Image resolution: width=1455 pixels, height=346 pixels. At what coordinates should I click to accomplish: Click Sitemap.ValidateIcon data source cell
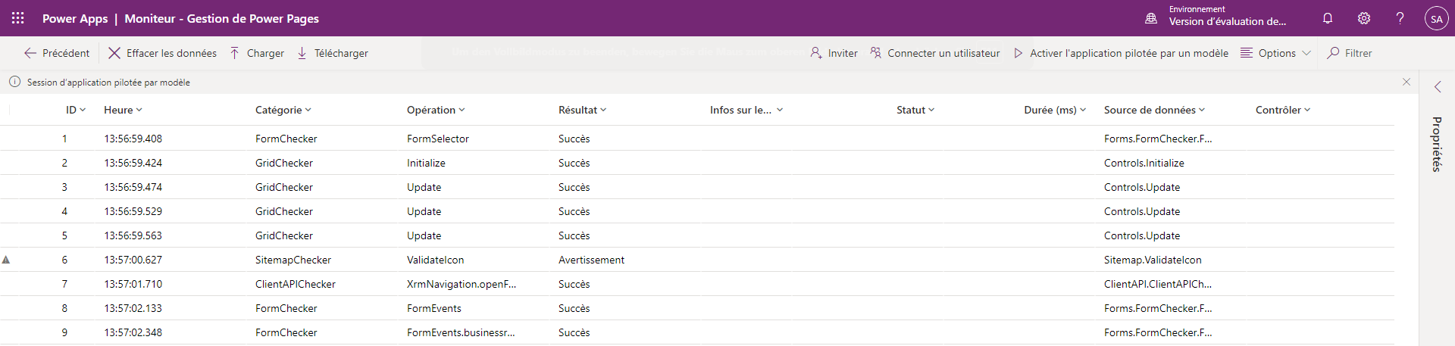pyautogui.click(x=1153, y=260)
